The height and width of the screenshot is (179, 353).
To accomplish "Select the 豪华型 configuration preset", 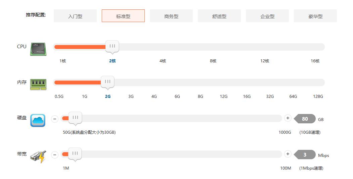I will pyautogui.click(x=315, y=16).
